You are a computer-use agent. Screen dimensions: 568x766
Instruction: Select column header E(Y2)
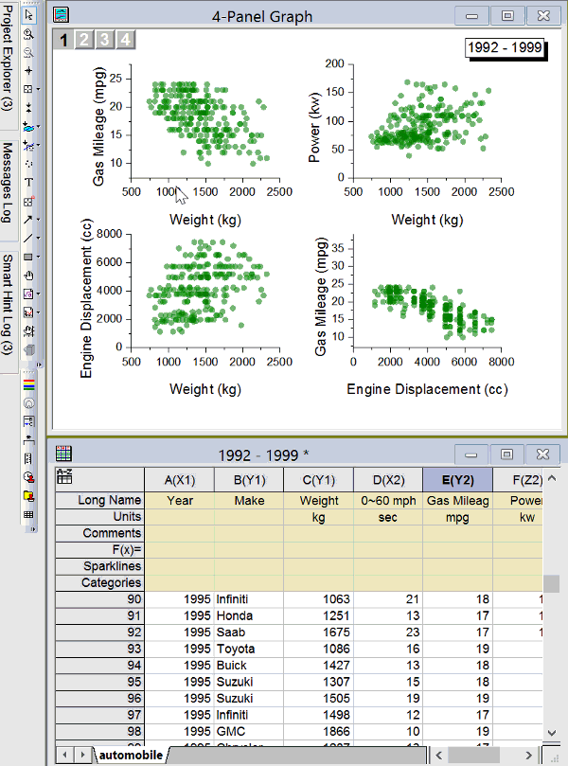[x=456, y=479]
